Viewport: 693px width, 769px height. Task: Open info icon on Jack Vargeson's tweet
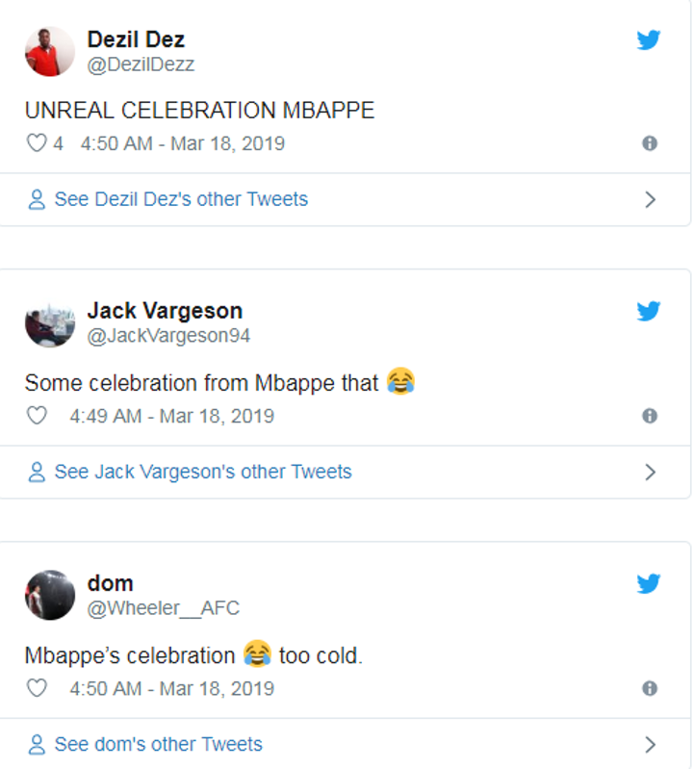pyautogui.click(x=650, y=416)
